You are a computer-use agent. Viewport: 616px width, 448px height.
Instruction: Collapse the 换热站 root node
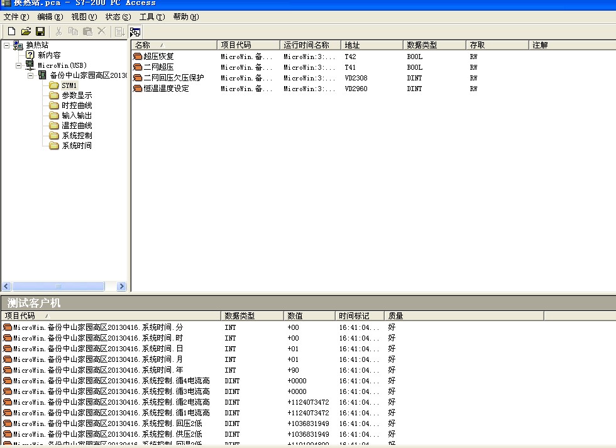pyautogui.click(x=7, y=45)
